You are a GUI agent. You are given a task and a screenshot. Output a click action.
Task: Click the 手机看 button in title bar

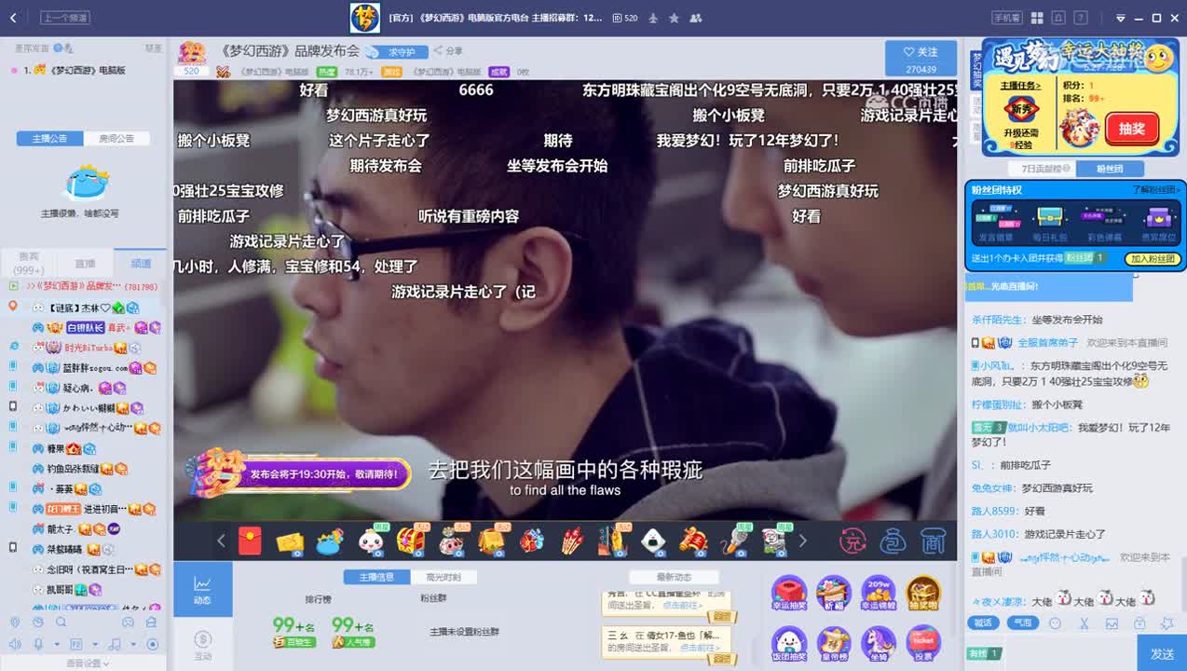coord(1007,18)
